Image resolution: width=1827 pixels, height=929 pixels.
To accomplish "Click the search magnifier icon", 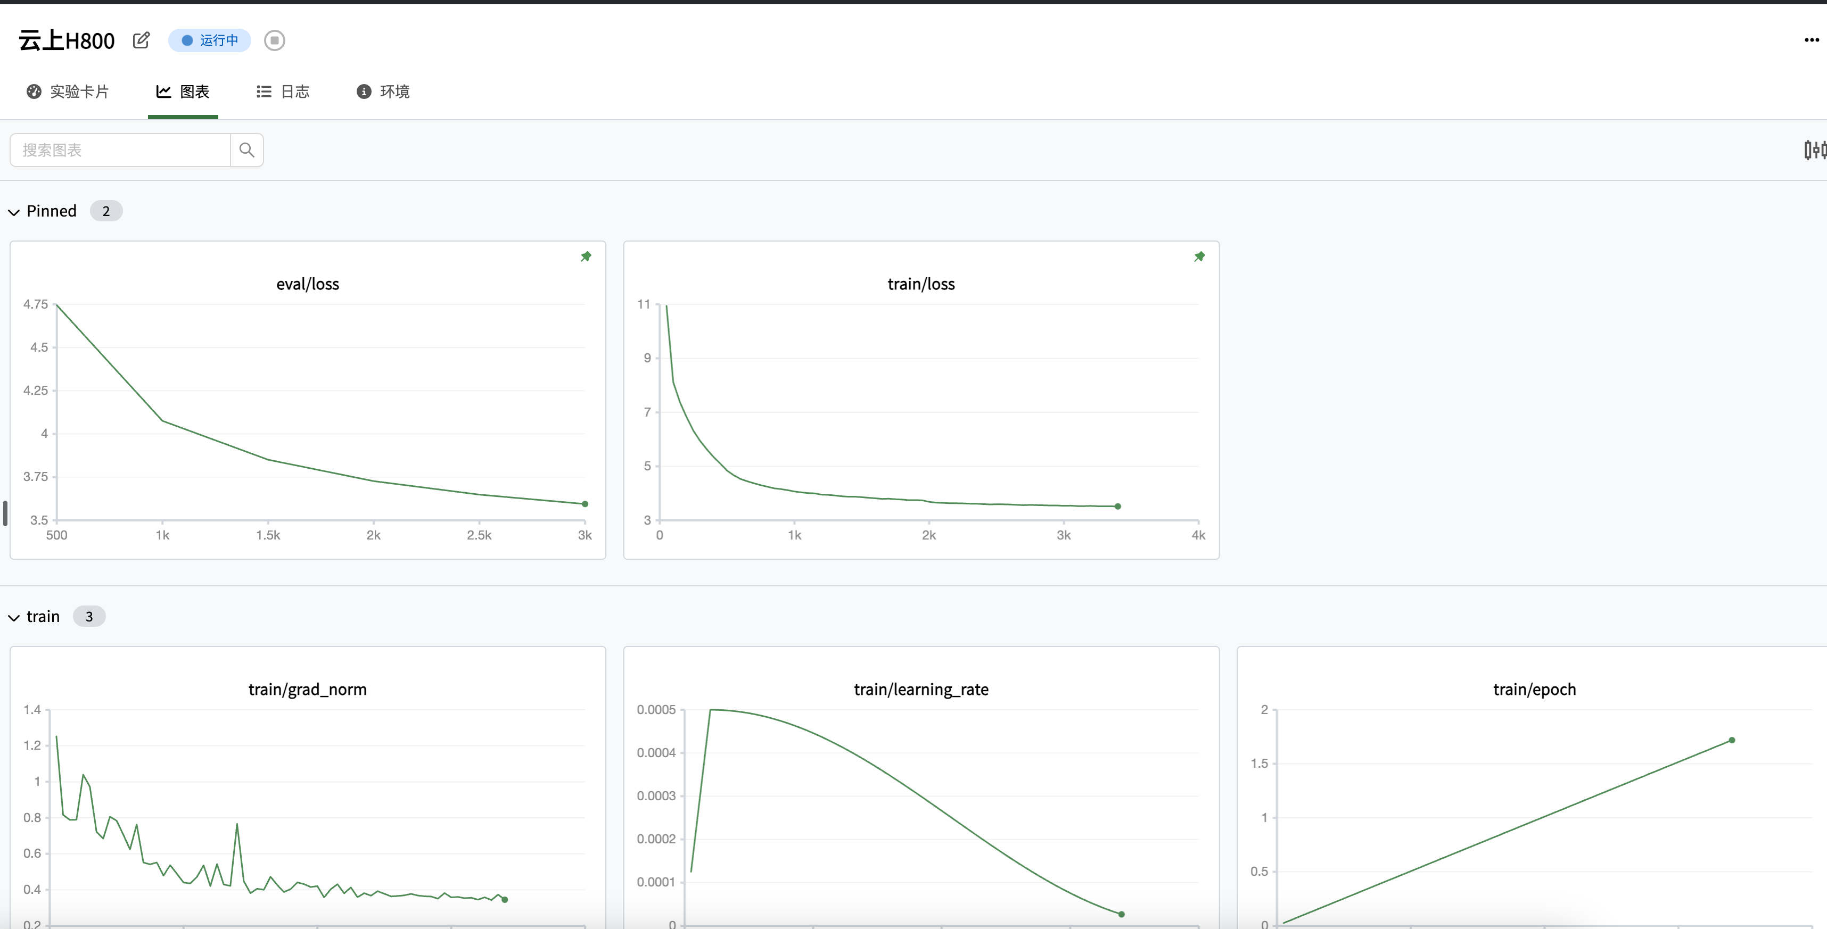I will click(247, 150).
